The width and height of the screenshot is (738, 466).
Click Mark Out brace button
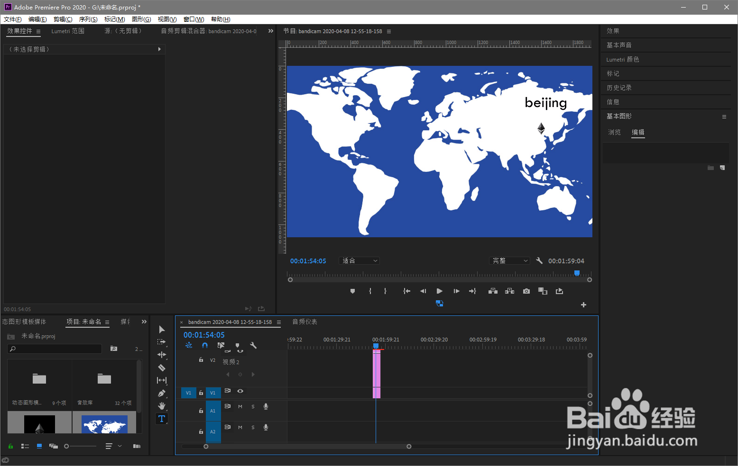(x=385, y=291)
